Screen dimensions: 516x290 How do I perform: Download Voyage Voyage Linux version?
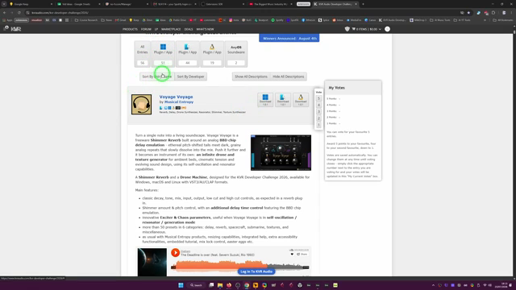[x=301, y=100]
